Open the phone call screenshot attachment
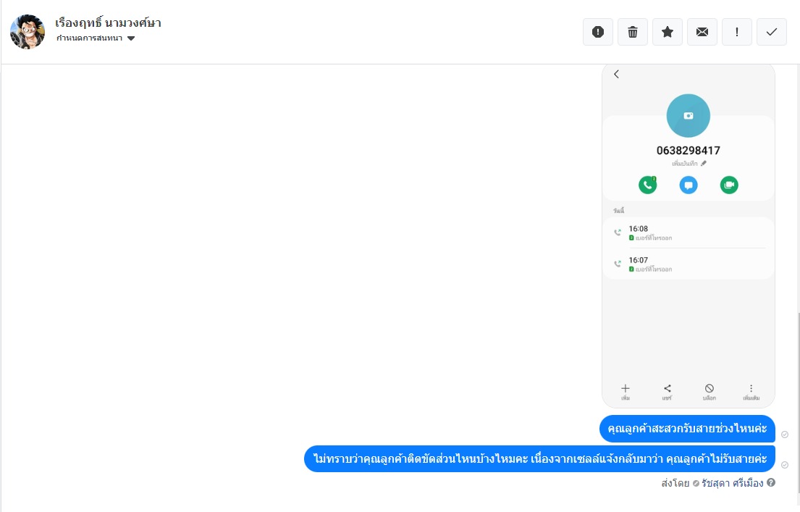800x512 pixels. click(689, 236)
